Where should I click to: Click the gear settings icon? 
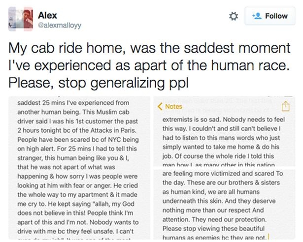(234, 16)
